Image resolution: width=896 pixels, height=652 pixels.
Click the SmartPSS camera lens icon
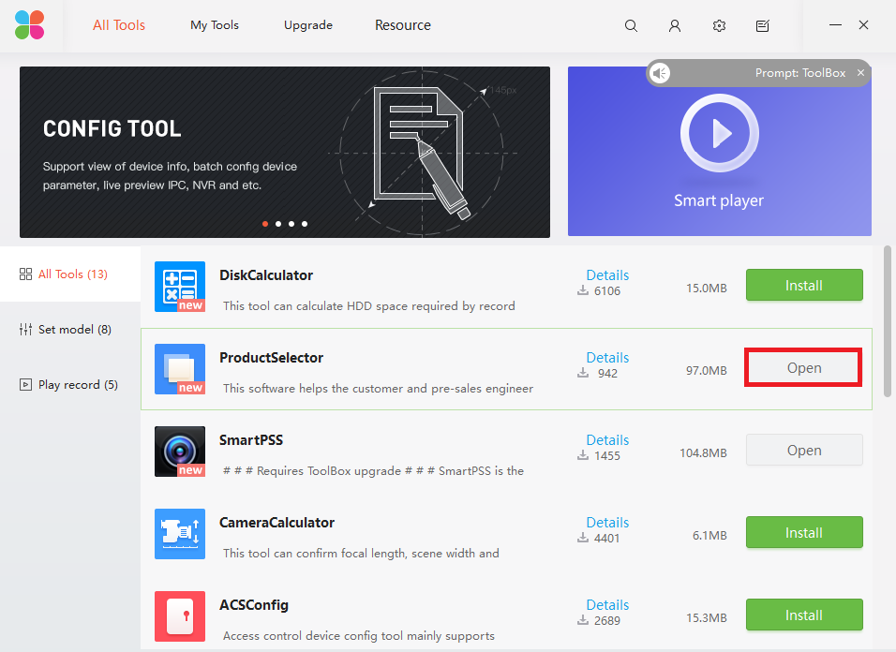(x=180, y=451)
